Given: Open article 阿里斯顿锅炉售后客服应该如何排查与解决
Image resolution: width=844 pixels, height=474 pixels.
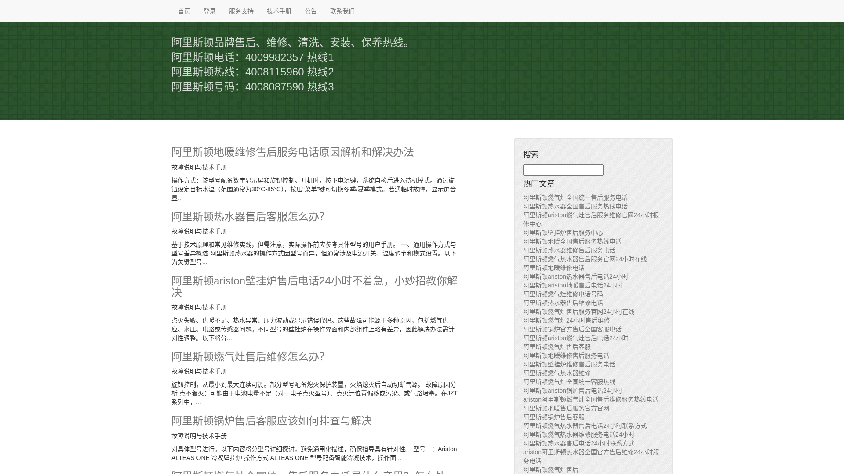Looking at the screenshot, I should (x=272, y=420).
